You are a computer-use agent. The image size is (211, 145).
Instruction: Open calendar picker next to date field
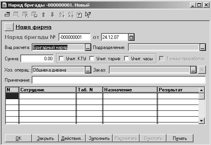(x=131, y=37)
